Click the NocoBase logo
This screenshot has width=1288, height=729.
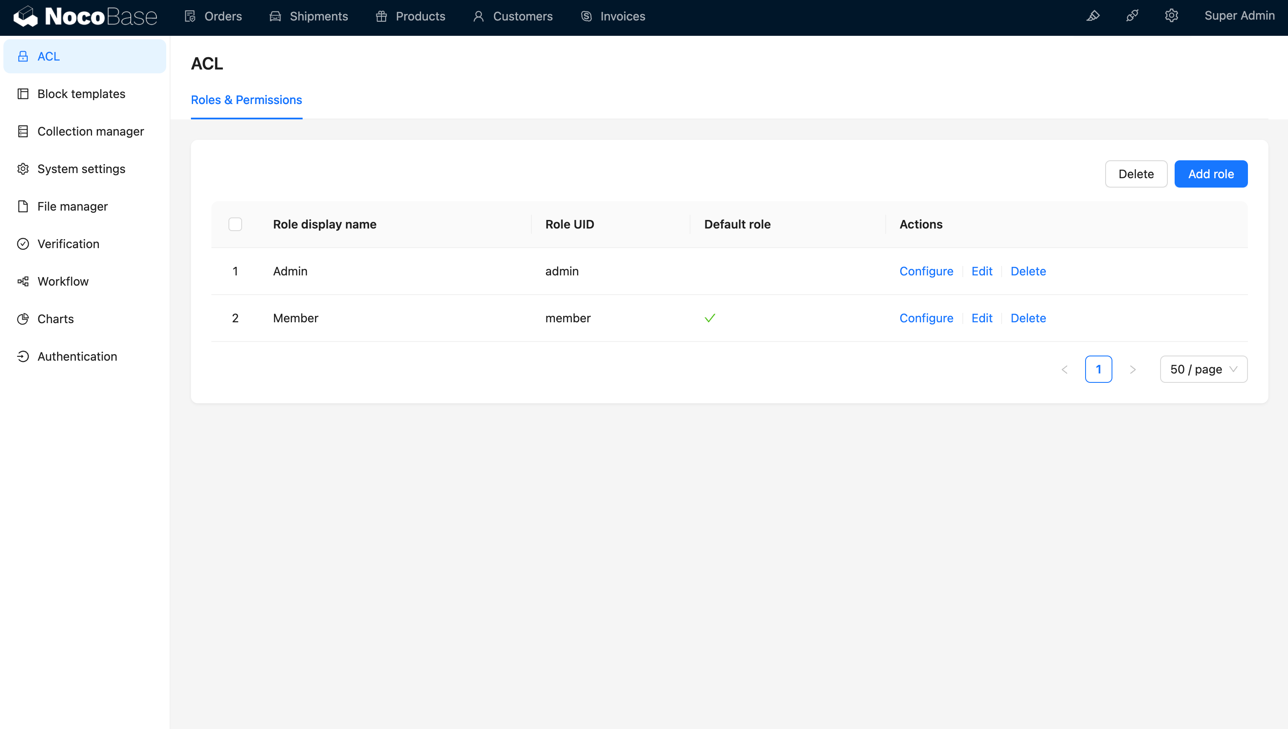point(85,17)
